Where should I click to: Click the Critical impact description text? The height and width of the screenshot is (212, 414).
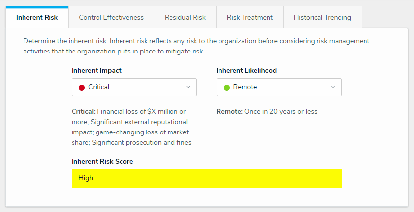131,127
